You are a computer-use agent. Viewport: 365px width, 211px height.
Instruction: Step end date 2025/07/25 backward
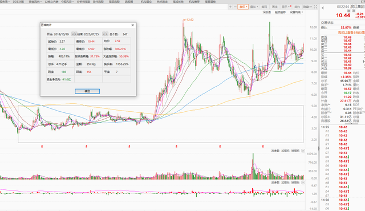[104, 34]
